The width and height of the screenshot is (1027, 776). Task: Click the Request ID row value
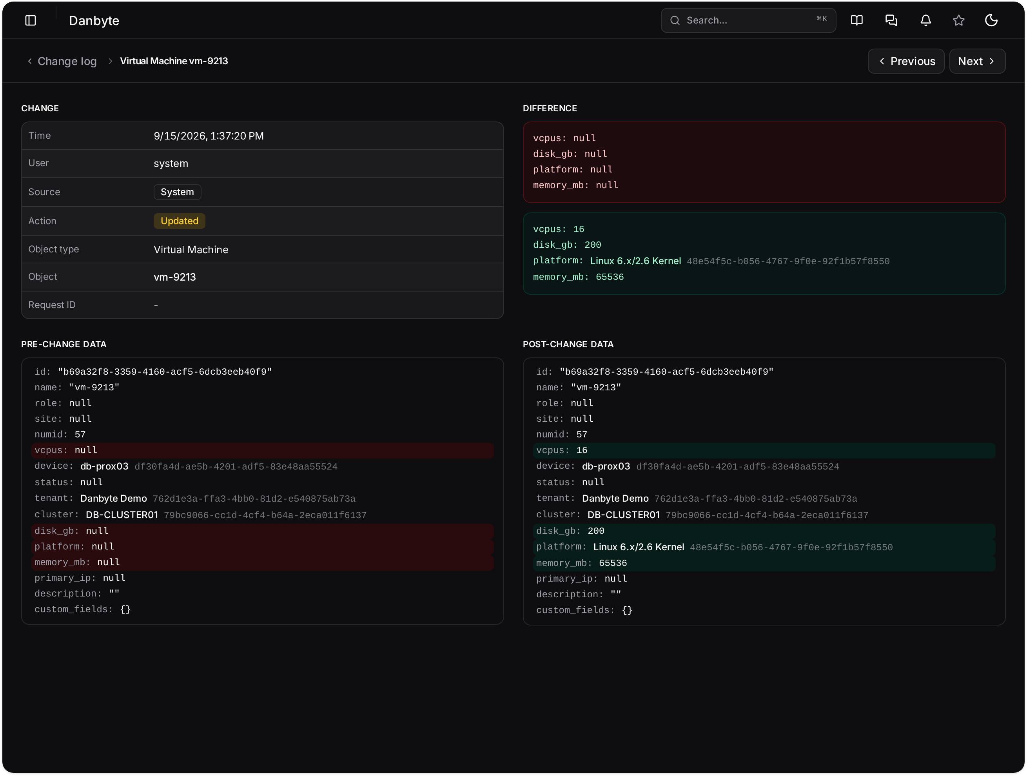click(156, 305)
